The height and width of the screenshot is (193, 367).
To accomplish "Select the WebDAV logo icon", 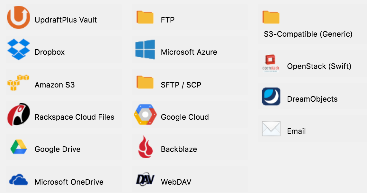I will (x=145, y=179).
